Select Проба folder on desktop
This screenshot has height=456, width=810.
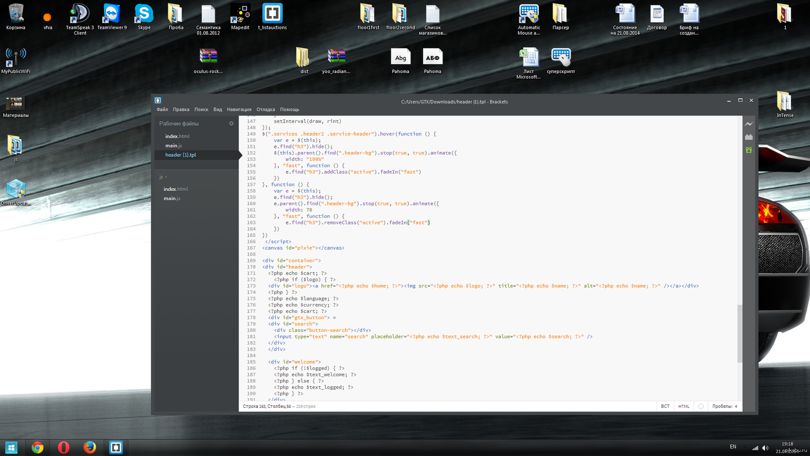[176, 17]
